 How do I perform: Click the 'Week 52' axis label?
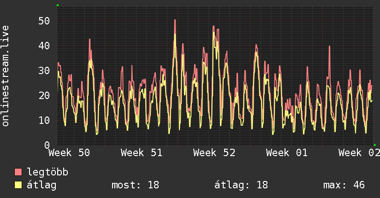214,153
